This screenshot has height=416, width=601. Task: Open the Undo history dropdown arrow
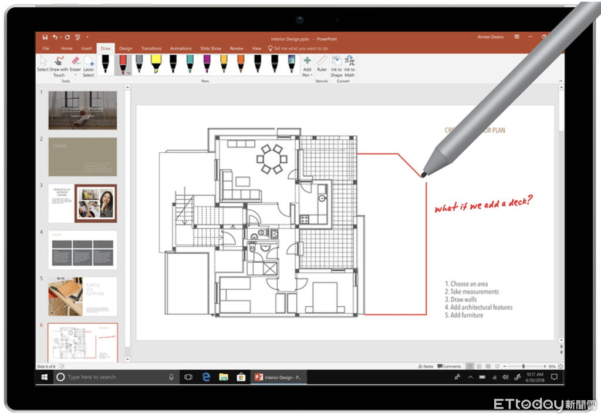[x=60, y=38]
